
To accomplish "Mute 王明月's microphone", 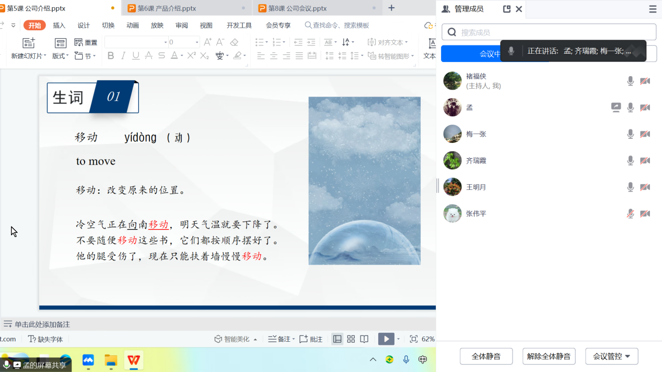I will [x=631, y=187].
